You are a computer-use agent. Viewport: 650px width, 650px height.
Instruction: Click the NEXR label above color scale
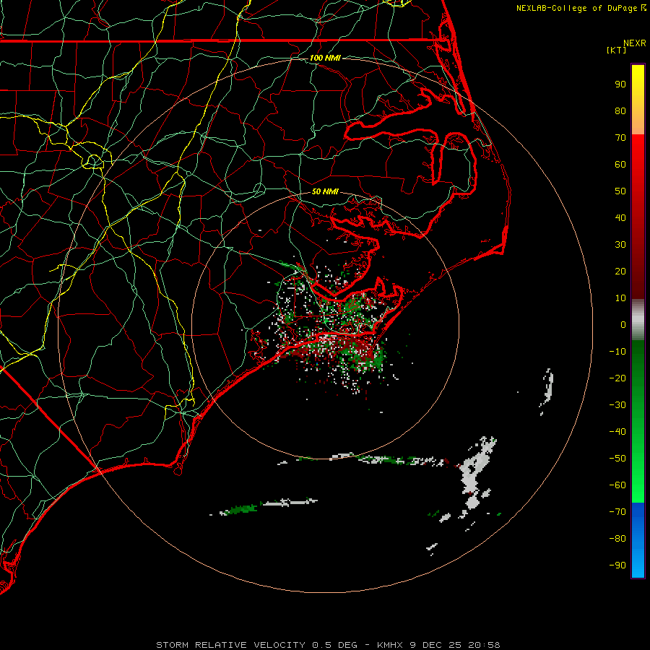pos(635,43)
